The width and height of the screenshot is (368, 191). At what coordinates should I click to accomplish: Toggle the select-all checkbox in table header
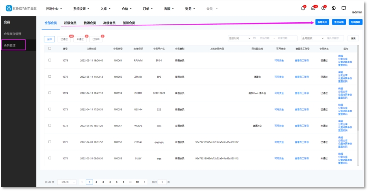click(50, 49)
